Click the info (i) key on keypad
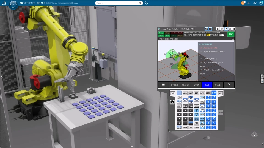The width and height of the screenshot is (264, 148). 179,98
